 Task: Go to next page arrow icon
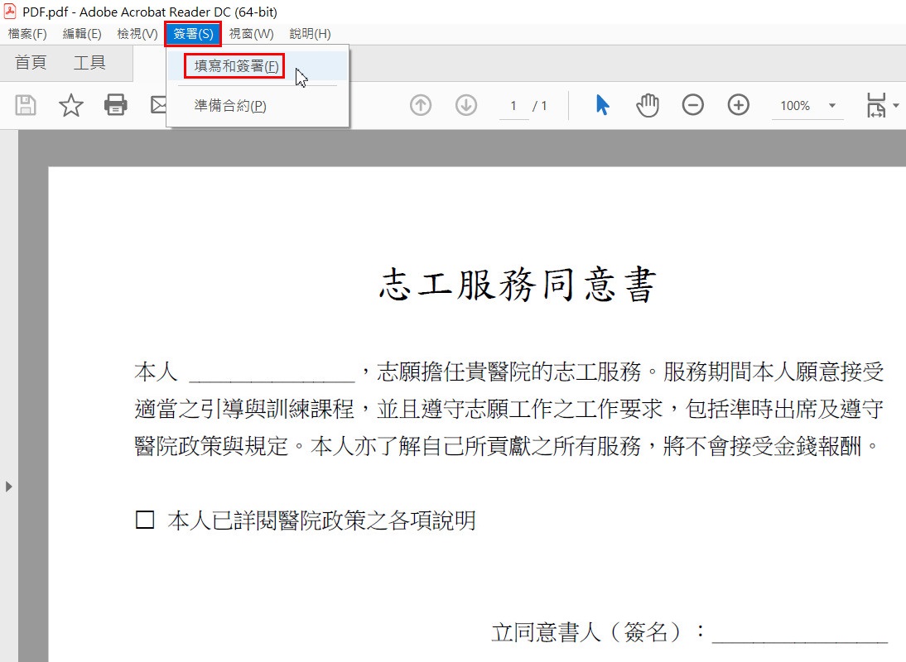466,105
